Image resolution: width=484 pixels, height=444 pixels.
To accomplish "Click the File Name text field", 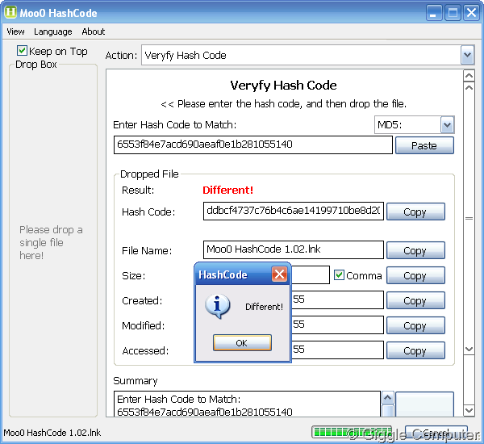I will tap(294, 249).
